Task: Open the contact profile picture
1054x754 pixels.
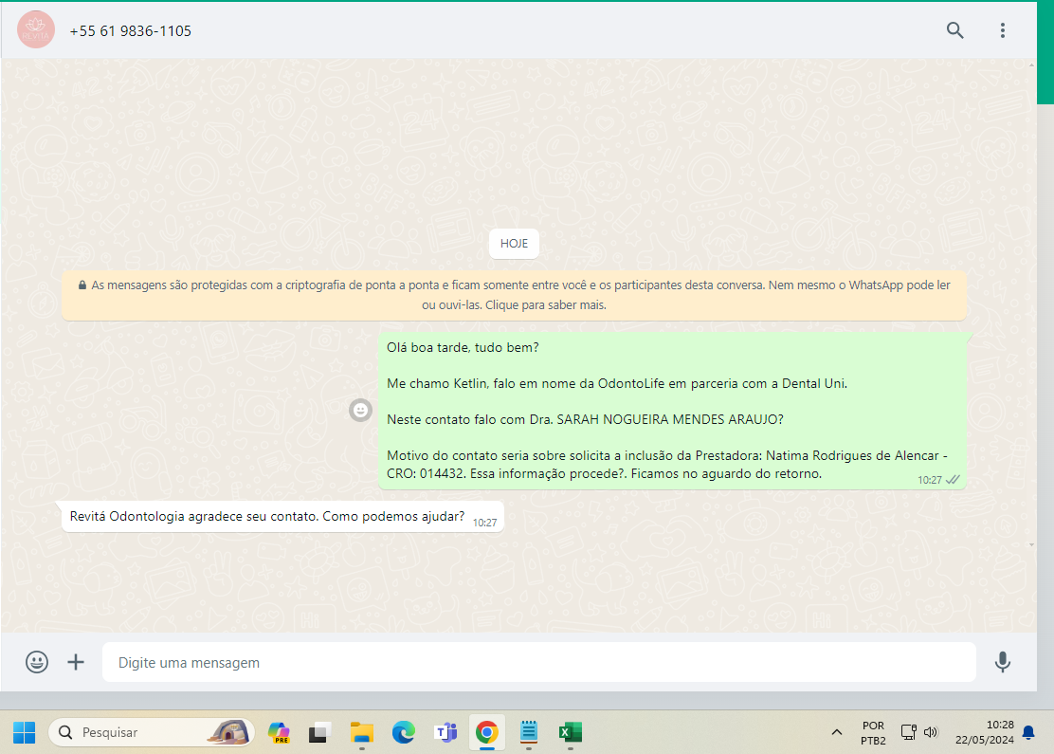Action: click(36, 29)
